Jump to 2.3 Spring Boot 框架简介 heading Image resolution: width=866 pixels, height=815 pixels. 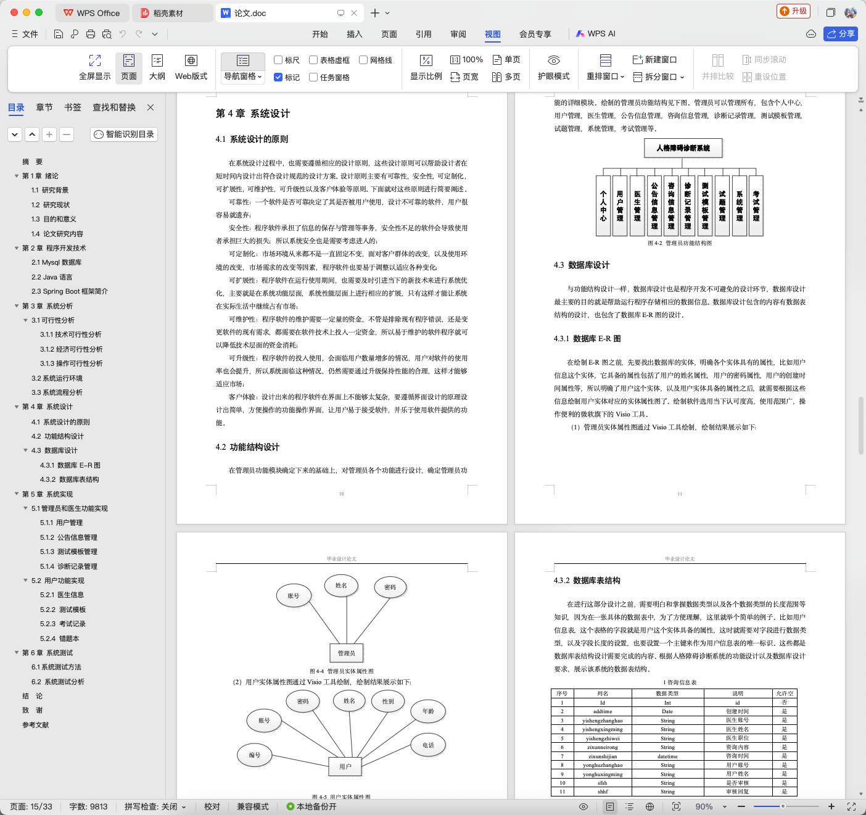point(70,291)
